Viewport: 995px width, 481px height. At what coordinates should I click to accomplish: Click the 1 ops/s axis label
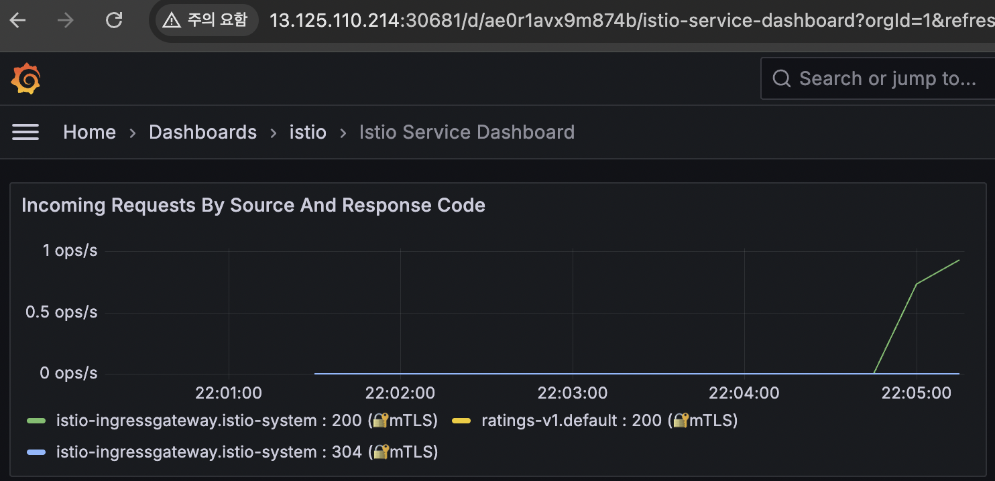70,251
